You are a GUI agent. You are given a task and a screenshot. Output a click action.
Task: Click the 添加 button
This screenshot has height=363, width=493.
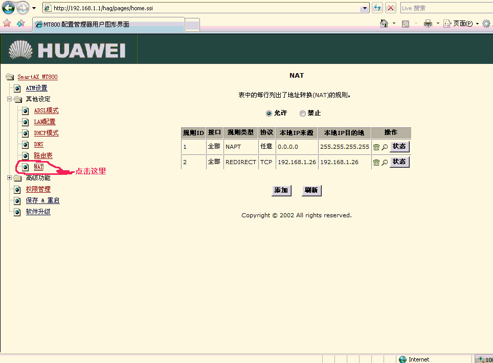point(281,190)
